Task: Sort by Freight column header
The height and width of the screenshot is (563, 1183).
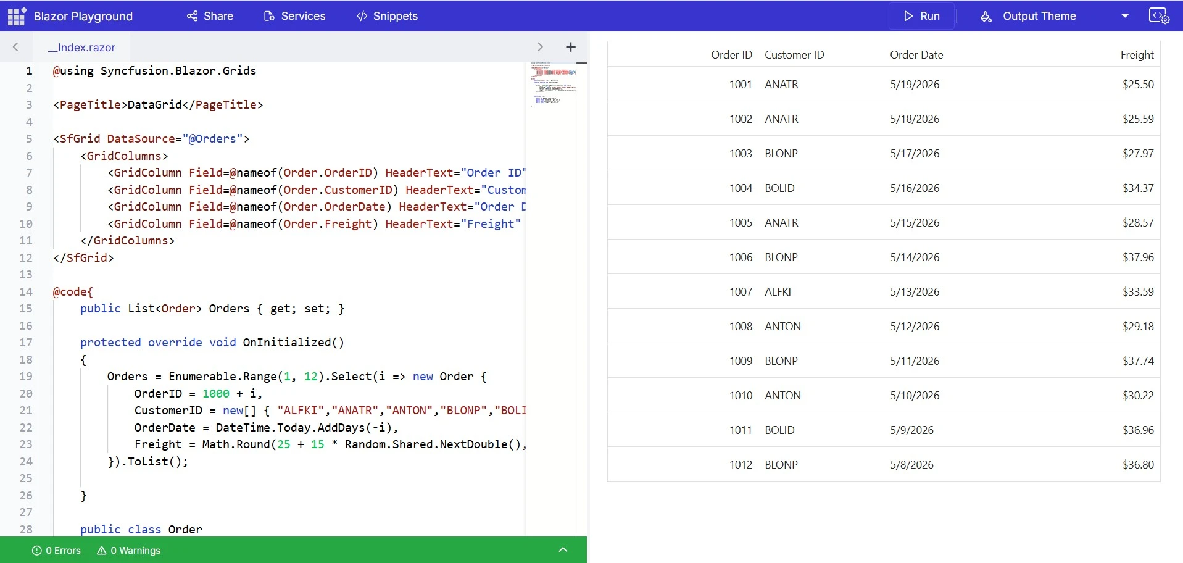Action: click(1137, 55)
